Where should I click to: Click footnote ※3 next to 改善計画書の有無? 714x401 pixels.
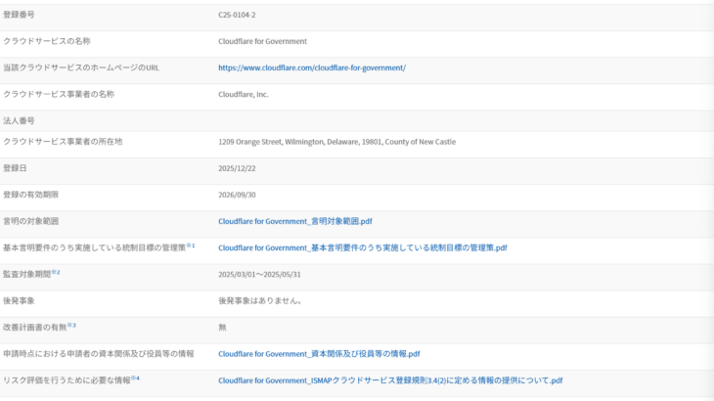pos(71,326)
